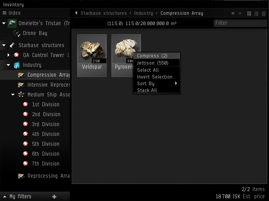The width and height of the screenshot is (269, 201).
Task: Click Starbase structures breadcrumb link
Action: click(104, 13)
